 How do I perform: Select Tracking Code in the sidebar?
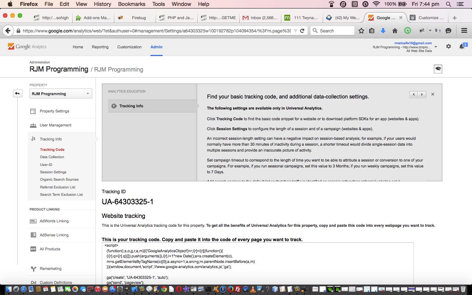pos(52,150)
